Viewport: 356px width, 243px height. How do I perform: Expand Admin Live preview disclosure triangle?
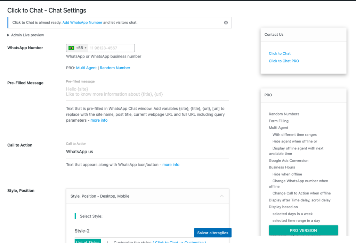click(x=8, y=35)
